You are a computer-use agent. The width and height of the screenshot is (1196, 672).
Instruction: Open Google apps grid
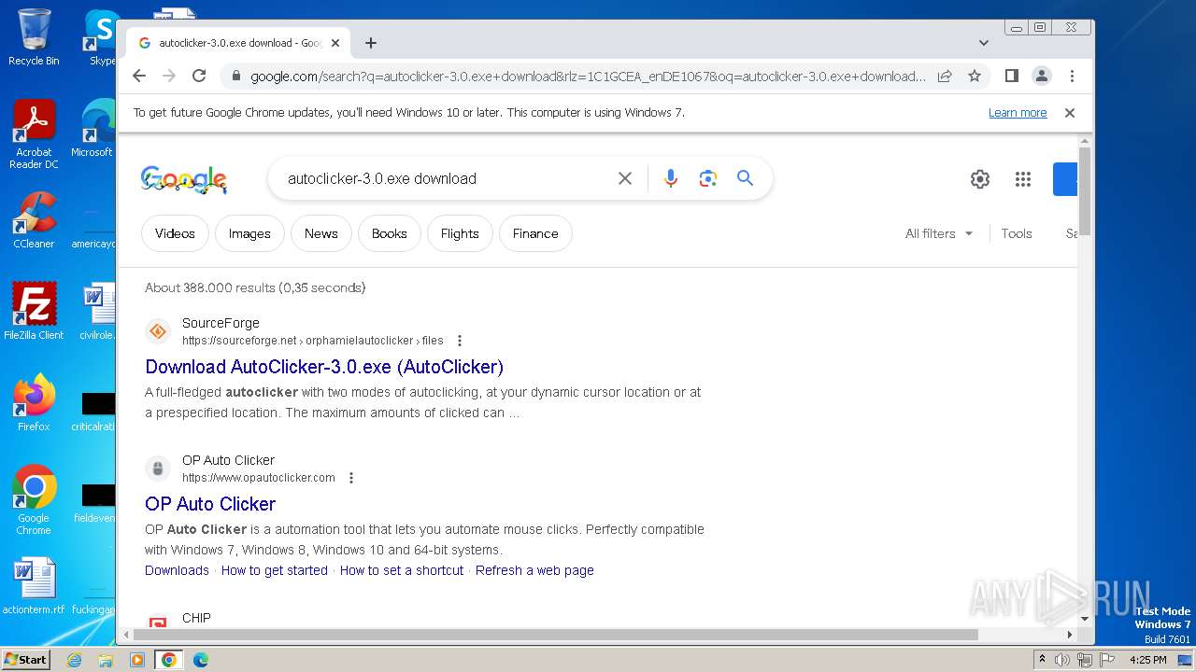coord(1023,179)
